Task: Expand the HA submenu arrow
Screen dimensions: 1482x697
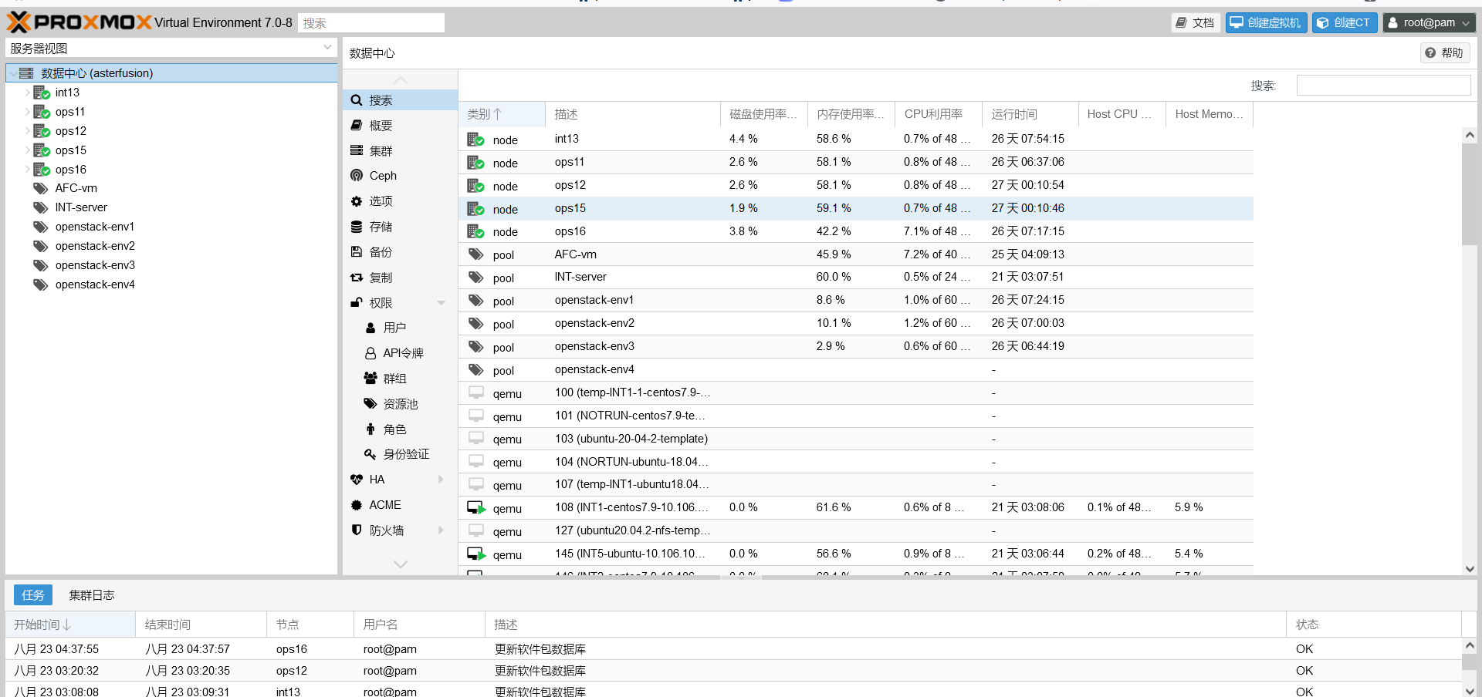Action: click(442, 480)
